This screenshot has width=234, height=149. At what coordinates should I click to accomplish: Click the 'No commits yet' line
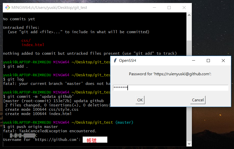[19, 19]
